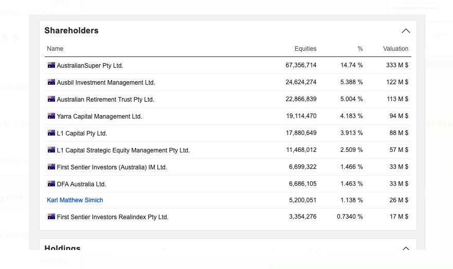Image resolution: width=453 pixels, height=269 pixels.
Task: Select First Sentier Investors (Australia) IM name
Action: [112, 167]
